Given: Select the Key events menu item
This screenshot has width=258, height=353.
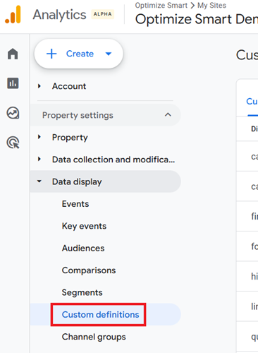Looking at the screenshot, I should click(x=84, y=226).
